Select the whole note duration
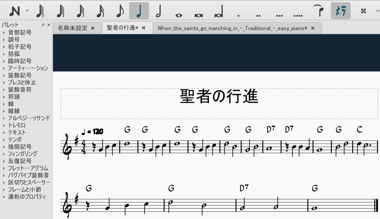 point(179,15)
